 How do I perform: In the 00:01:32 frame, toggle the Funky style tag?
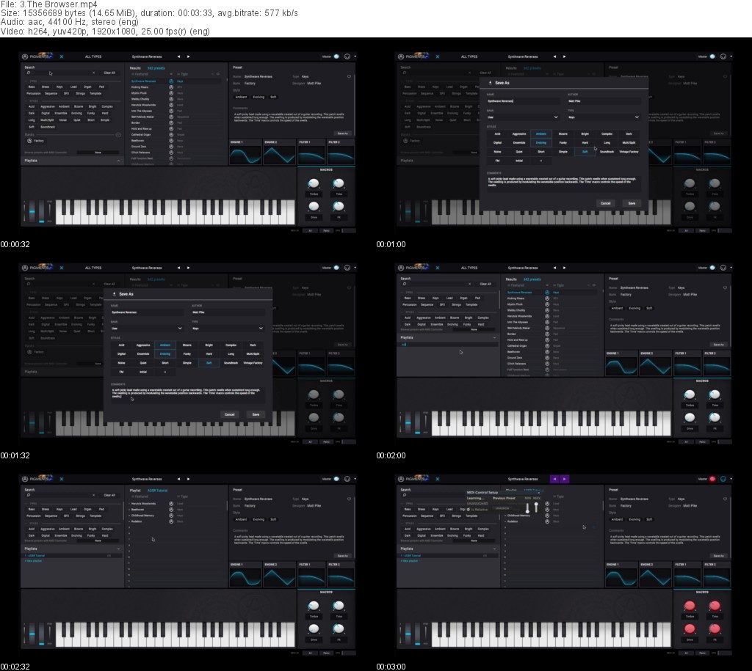[x=187, y=354]
